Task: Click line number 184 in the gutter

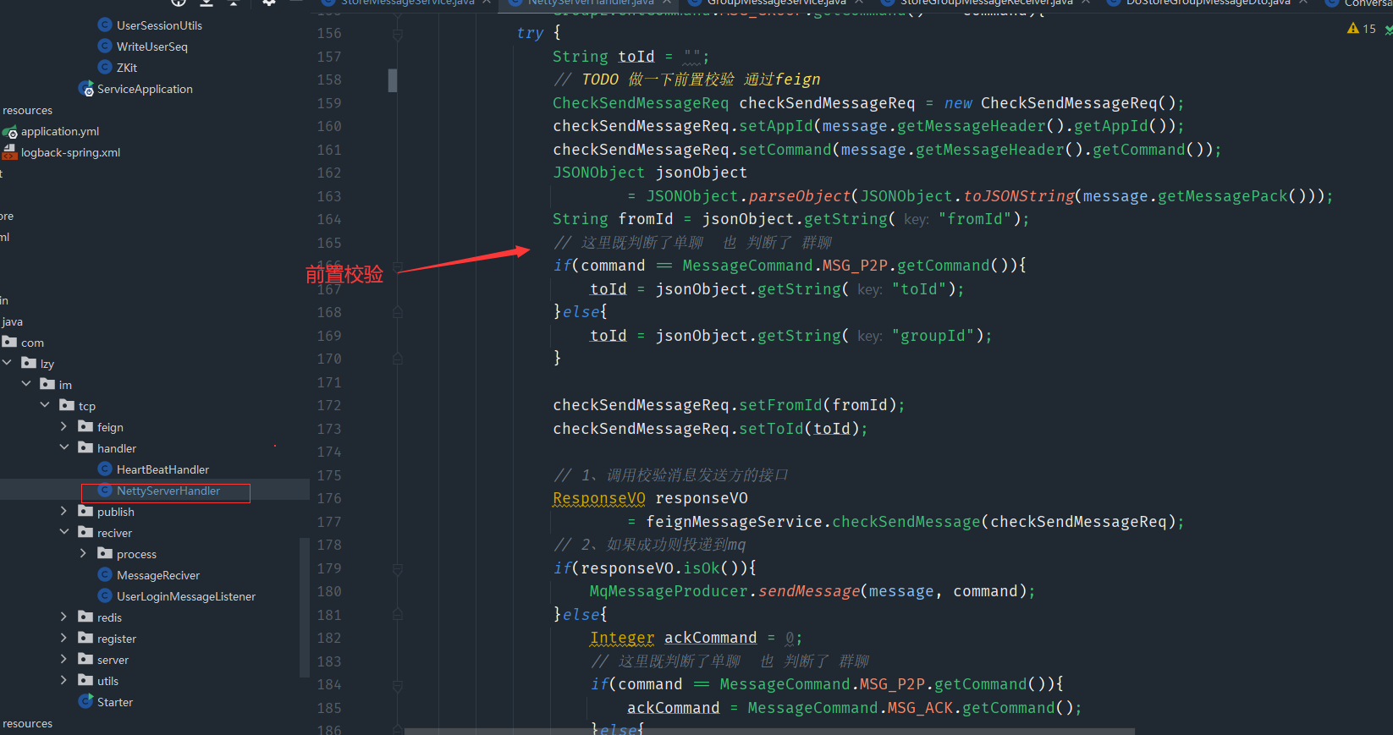Action: [329, 684]
